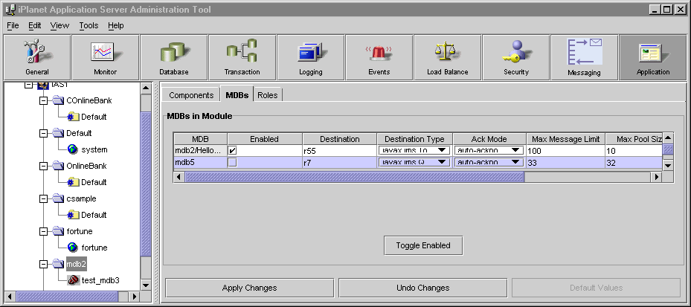The image size is (691, 307).
Task: Switch to the Components tab
Action: pos(191,95)
